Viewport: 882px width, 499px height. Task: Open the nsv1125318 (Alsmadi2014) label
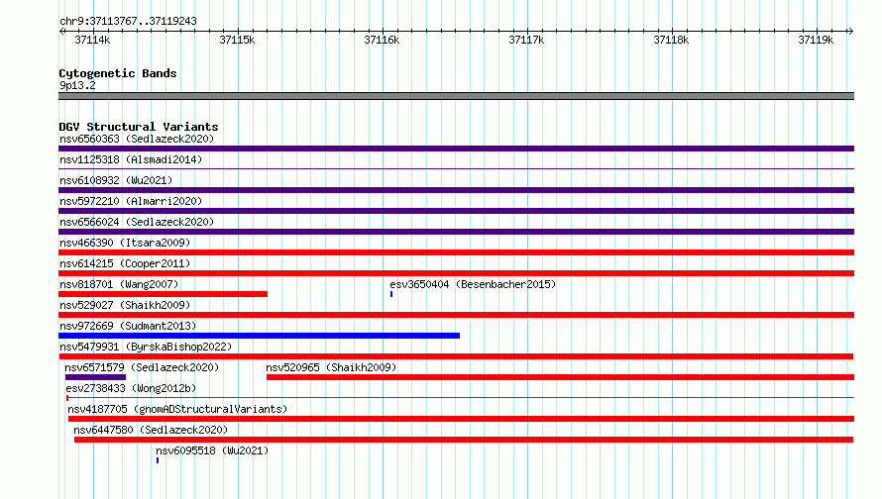(x=131, y=159)
